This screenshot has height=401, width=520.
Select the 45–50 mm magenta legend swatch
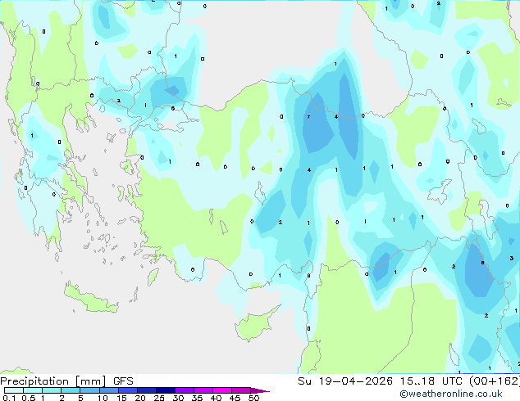coord(241,390)
